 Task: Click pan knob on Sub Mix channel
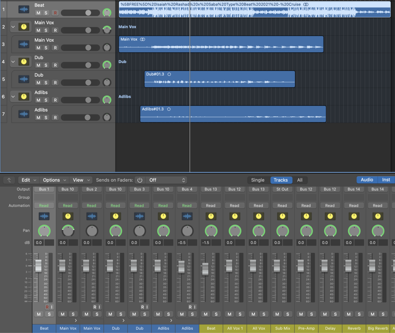pos(282,231)
